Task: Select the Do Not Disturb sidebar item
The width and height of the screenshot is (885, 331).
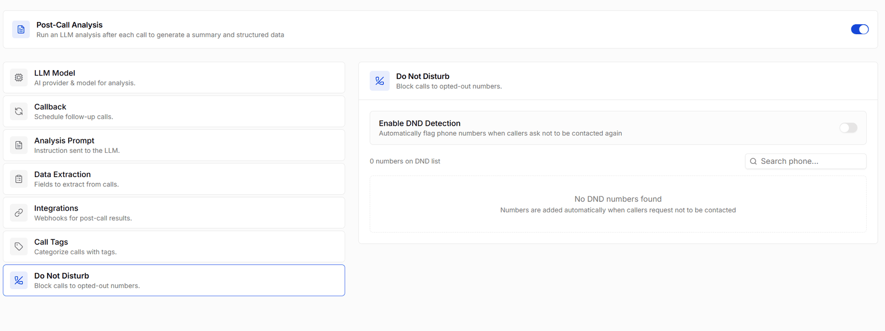Action: (x=174, y=280)
